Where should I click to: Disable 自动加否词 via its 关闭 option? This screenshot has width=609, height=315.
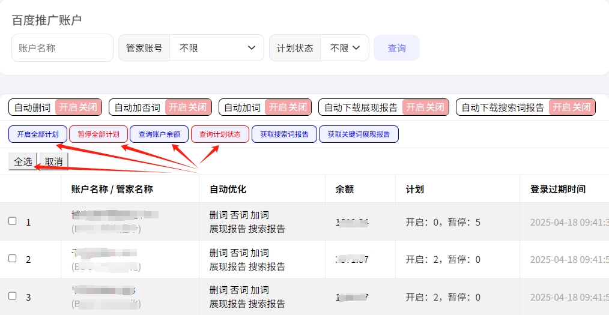[x=198, y=107]
